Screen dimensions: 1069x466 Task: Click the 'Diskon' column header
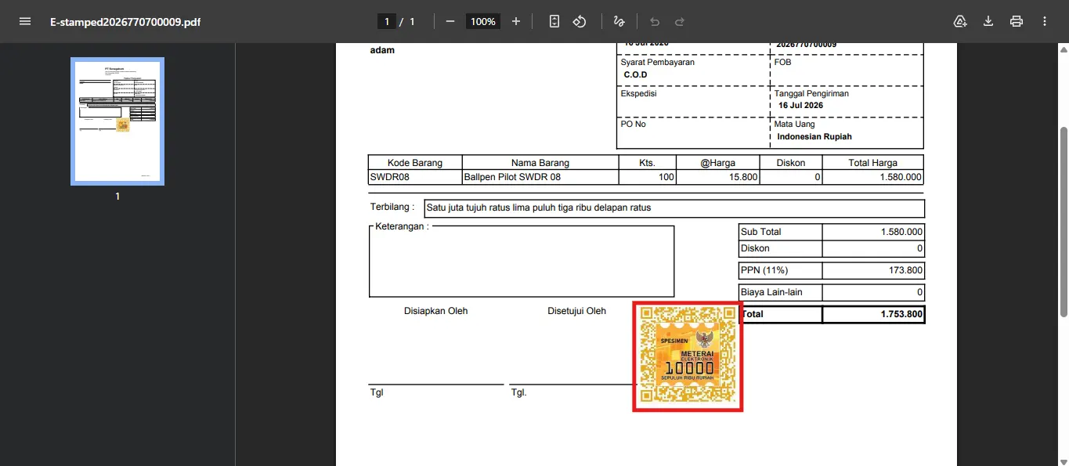(791, 163)
